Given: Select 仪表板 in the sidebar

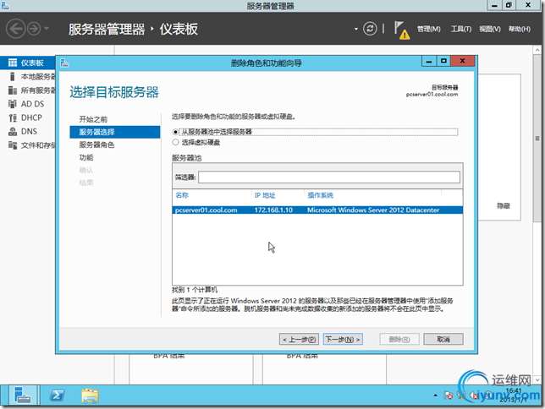Looking at the screenshot, I should (28, 63).
